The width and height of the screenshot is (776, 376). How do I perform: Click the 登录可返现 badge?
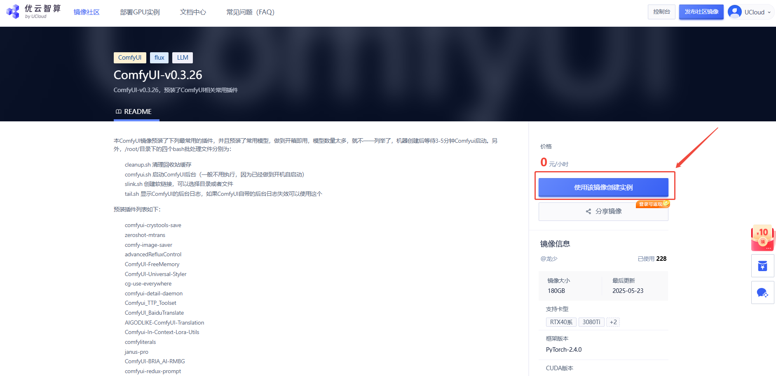tap(653, 204)
